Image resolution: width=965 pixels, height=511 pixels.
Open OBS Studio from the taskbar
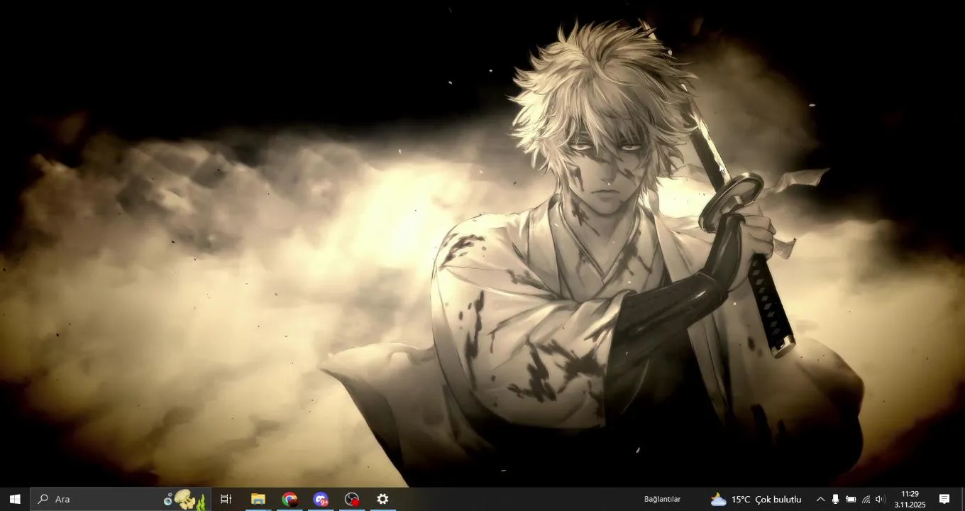(352, 499)
